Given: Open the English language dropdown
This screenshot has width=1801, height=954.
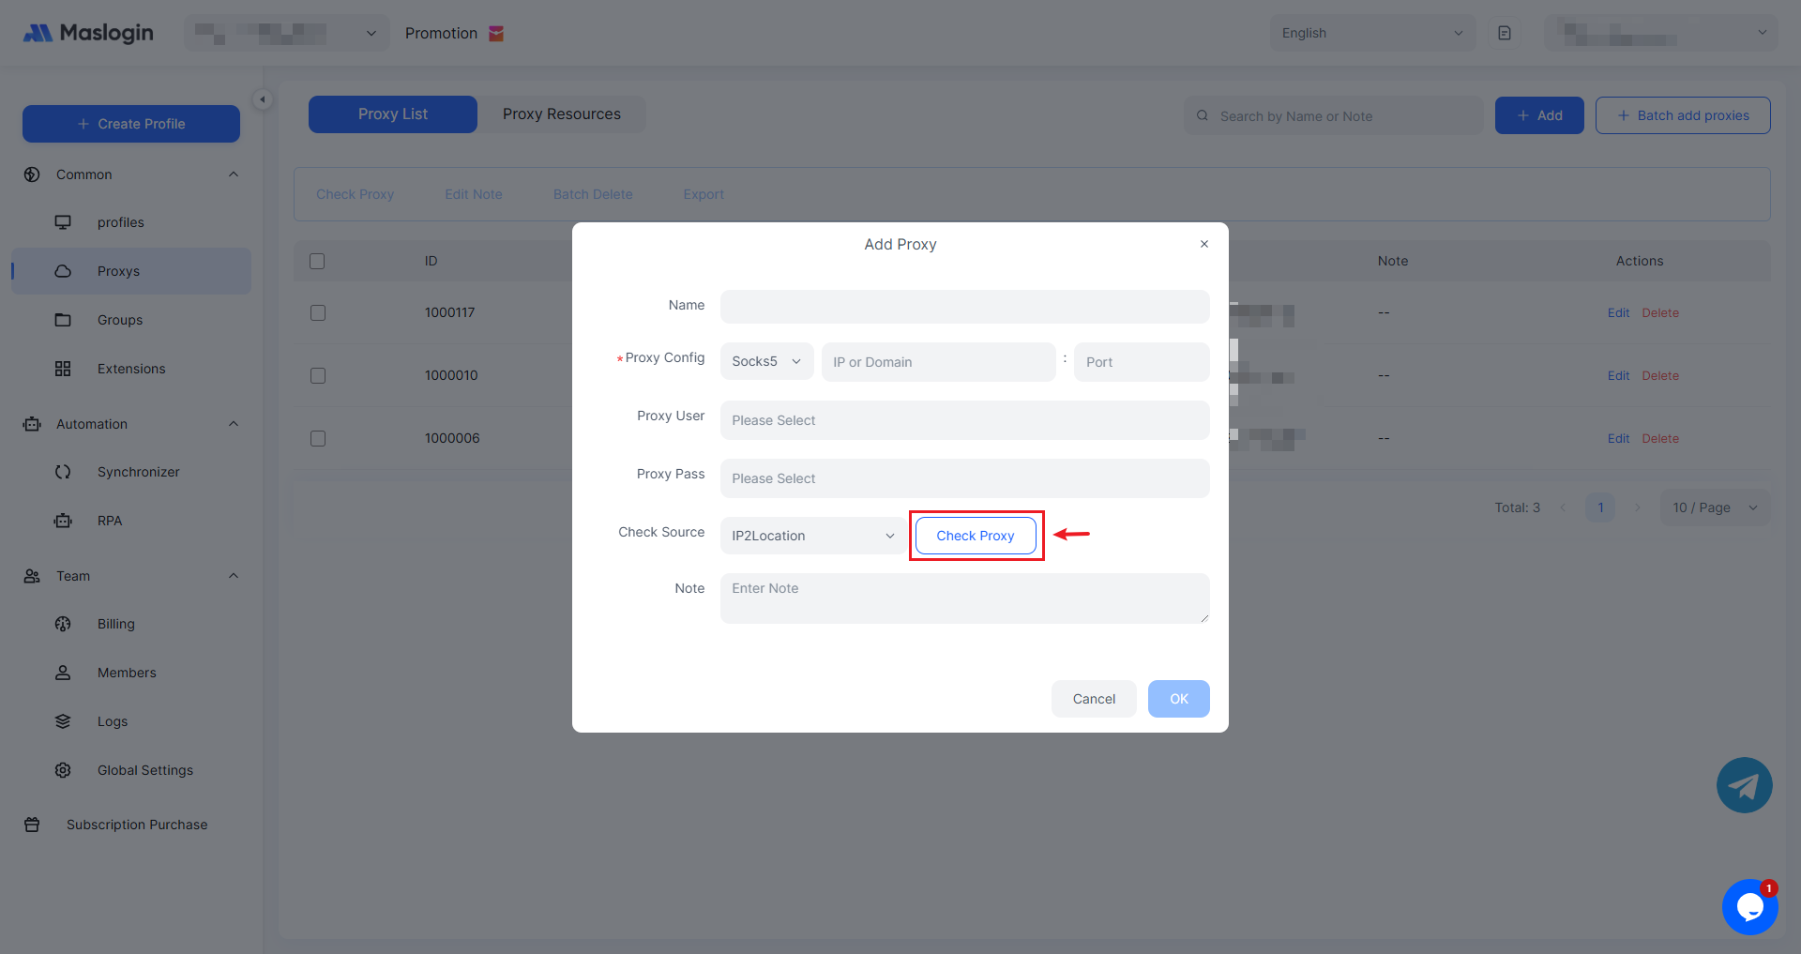Looking at the screenshot, I should click(x=1371, y=33).
